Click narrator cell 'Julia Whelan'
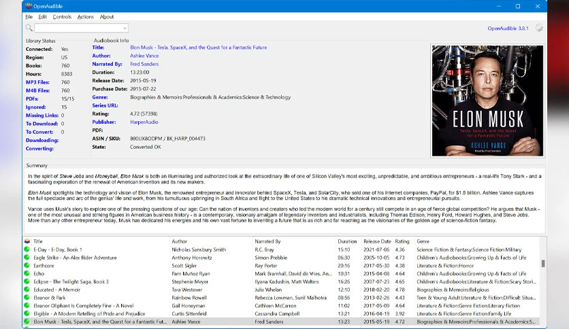The height and width of the screenshot is (329, 569). pyautogui.click(x=268, y=290)
